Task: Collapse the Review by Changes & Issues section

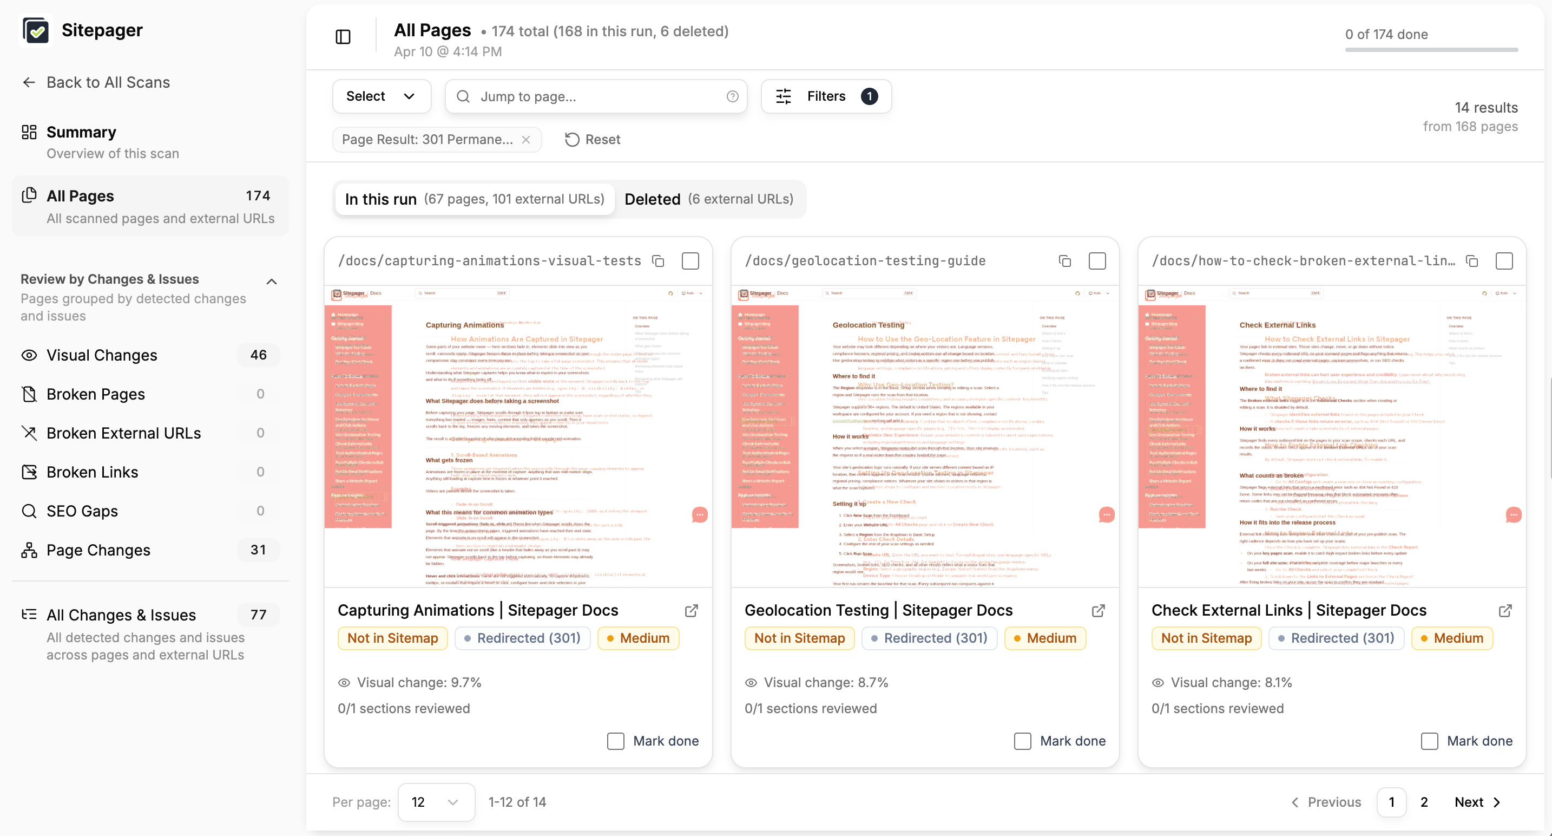Action: (271, 281)
